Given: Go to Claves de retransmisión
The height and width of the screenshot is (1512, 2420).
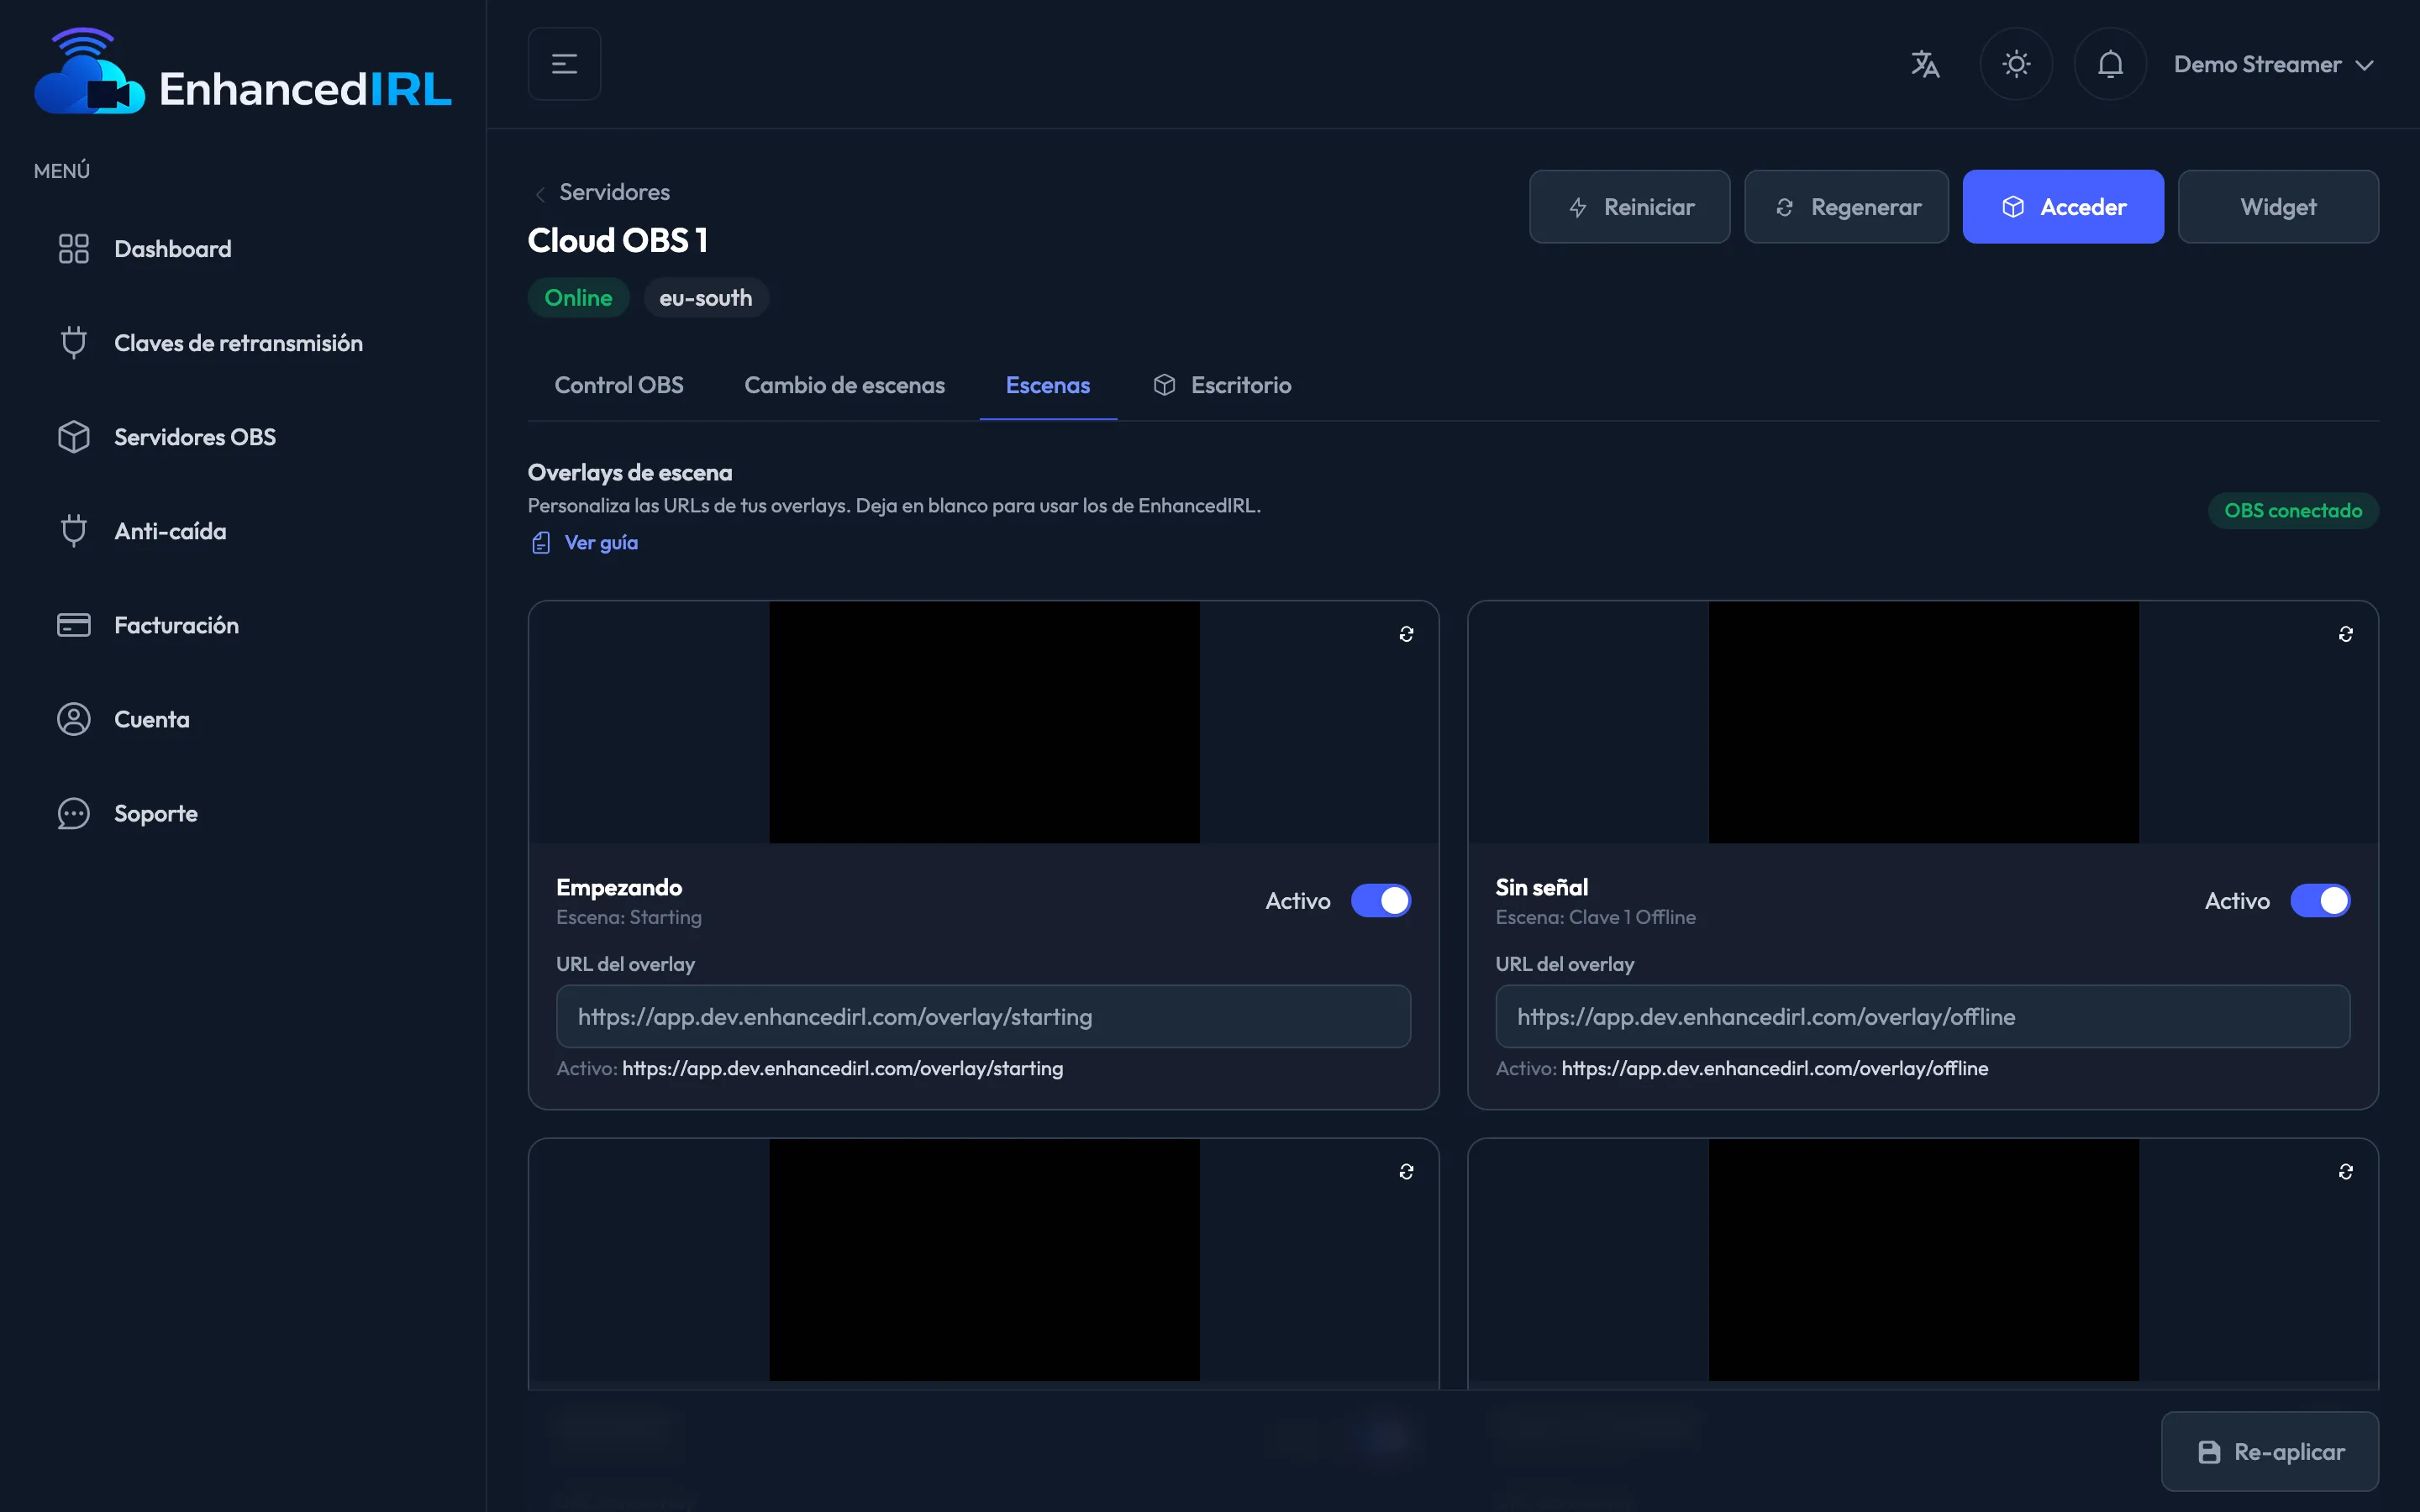Looking at the screenshot, I should (x=243, y=343).
